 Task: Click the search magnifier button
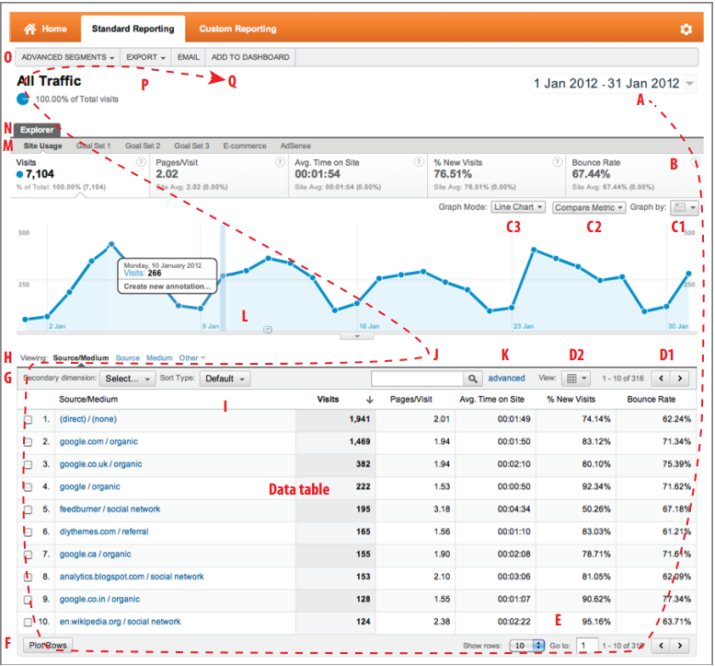point(472,379)
